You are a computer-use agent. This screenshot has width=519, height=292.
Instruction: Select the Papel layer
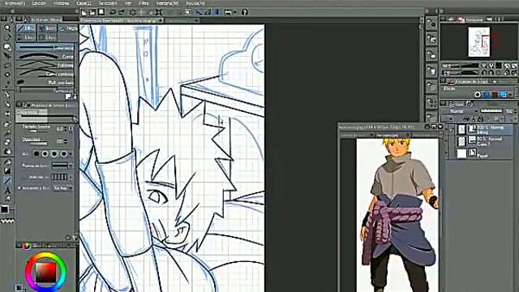coord(485,153)
